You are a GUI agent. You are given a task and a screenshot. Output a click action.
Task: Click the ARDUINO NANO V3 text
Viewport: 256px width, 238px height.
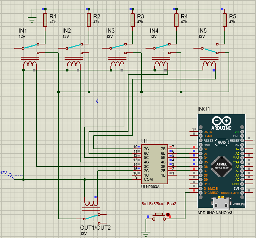[215, 213]
